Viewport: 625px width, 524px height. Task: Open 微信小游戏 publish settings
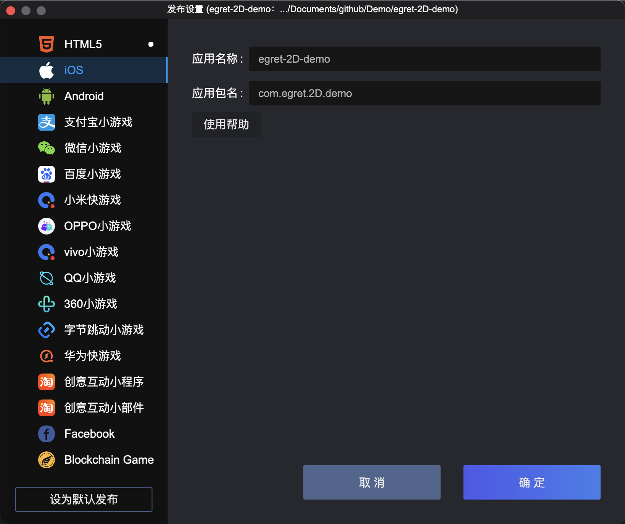click(x=84, y=148)
